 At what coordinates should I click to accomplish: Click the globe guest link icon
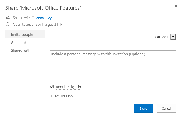(8, 24)
